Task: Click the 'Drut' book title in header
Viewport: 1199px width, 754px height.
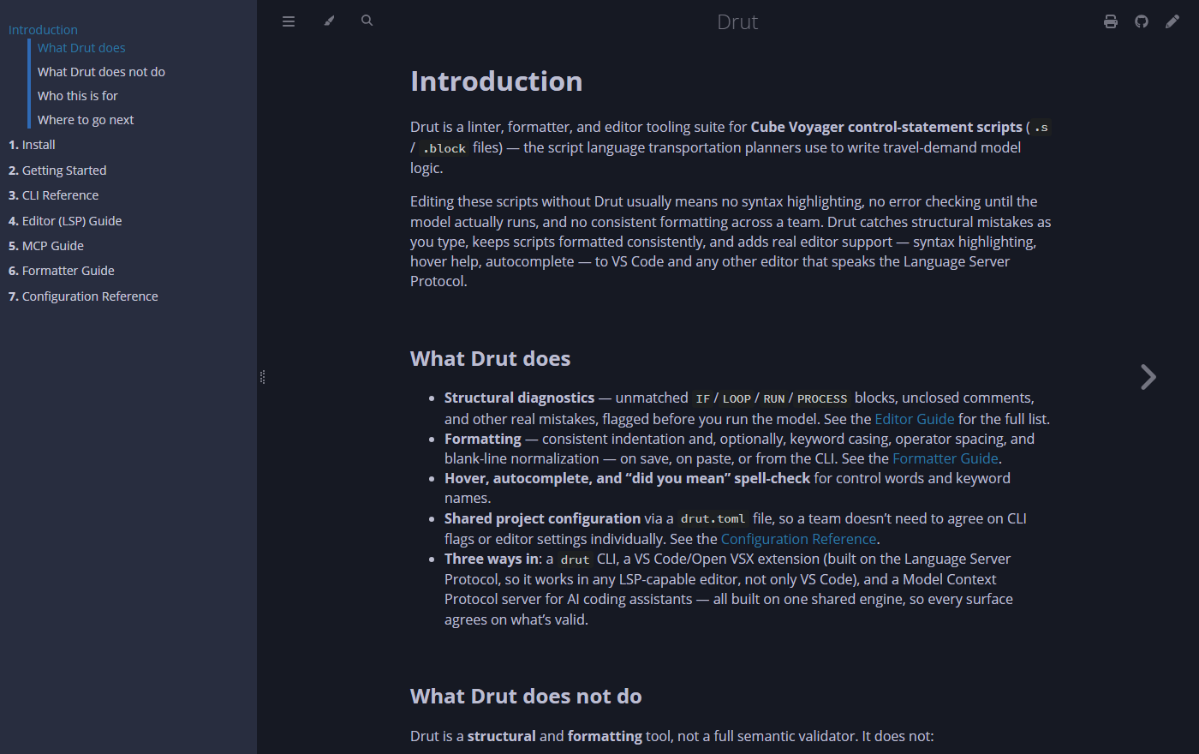Action: click(737, 21)
